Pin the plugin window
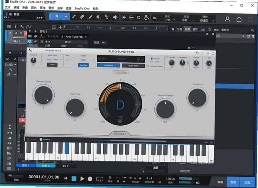This screenshot has height=188, width=258. 207,34
